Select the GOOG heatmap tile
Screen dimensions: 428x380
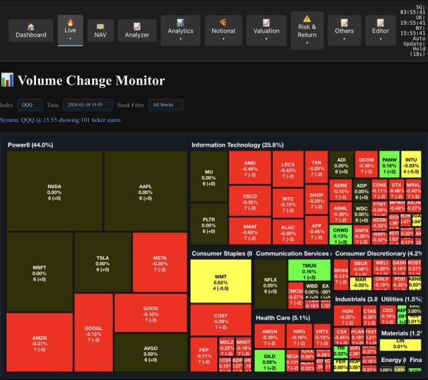(151, 313)
